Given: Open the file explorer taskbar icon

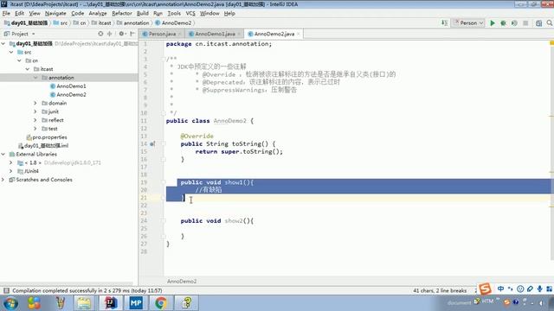Looking at the screenshot, I should (x=84, y=303).
